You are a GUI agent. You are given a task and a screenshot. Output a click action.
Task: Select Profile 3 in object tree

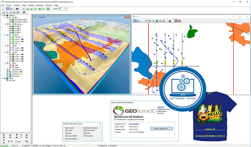point(18,31)
